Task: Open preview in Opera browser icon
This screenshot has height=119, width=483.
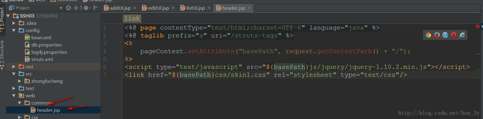Action: pos(454,35)
